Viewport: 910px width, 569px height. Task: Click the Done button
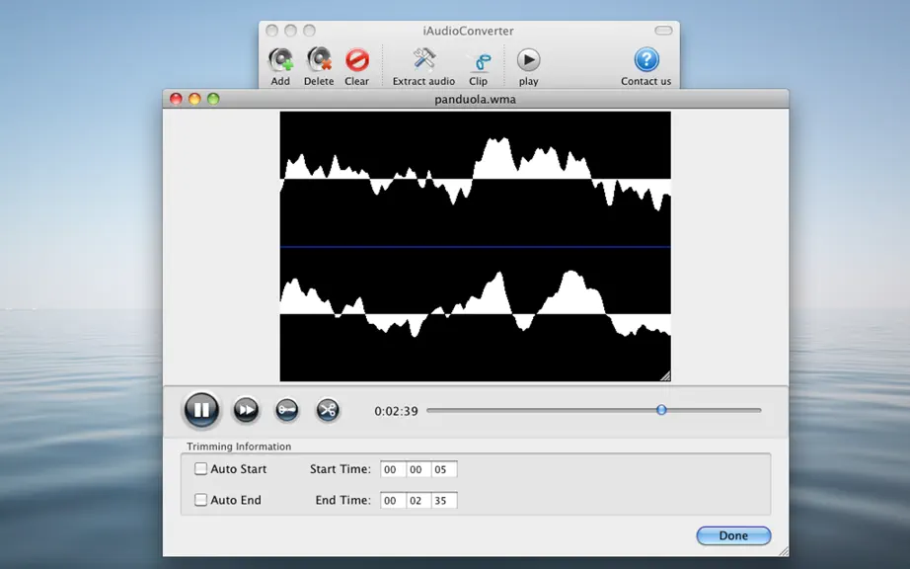[733, 535]
